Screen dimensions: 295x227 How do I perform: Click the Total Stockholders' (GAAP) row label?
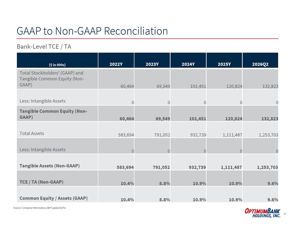click(x=52, y=79)
